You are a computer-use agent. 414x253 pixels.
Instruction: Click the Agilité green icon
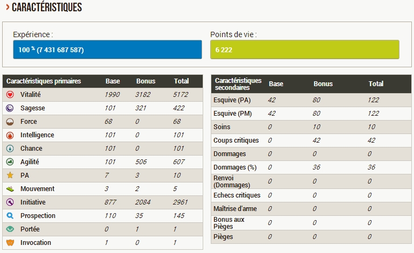pos(10,162)
